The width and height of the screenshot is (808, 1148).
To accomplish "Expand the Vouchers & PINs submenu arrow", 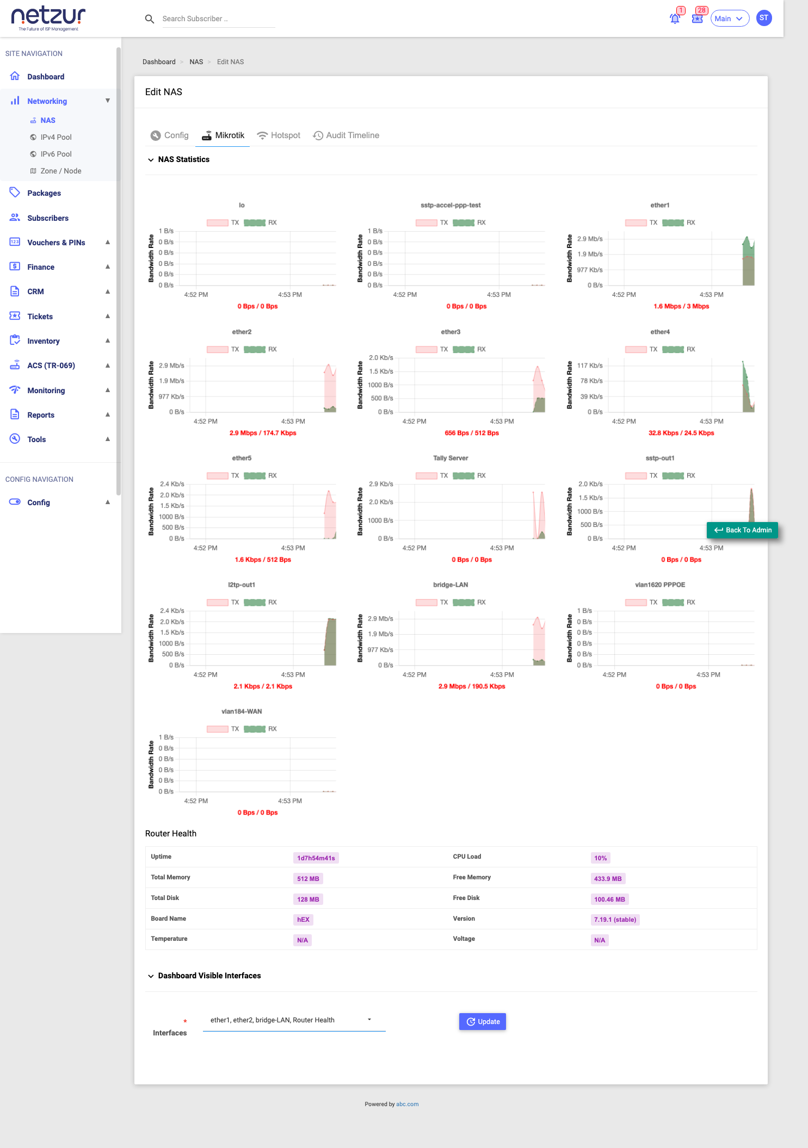I will click(108, 242).
